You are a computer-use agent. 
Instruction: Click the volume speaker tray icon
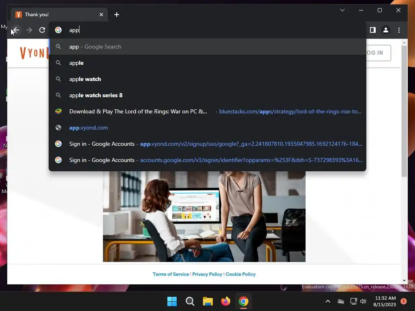[x=363, y=301]
